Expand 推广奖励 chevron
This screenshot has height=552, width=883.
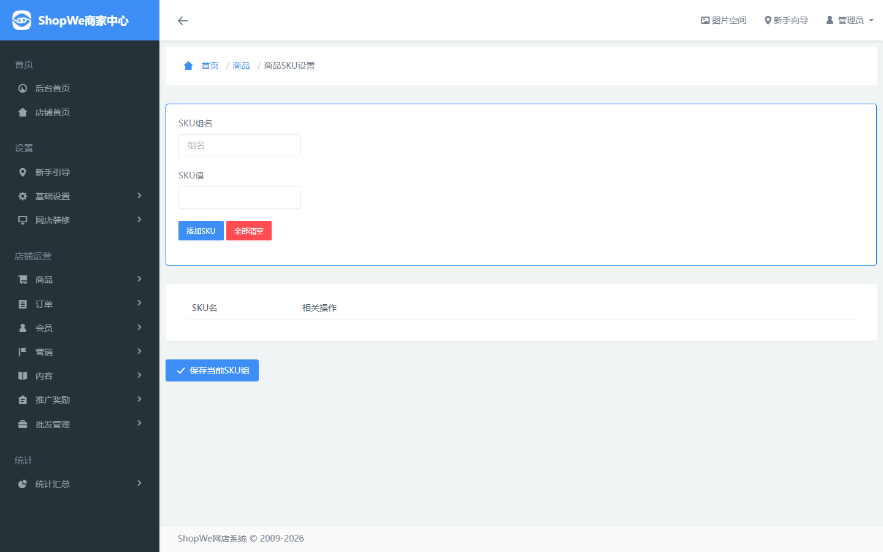(140, 399)
